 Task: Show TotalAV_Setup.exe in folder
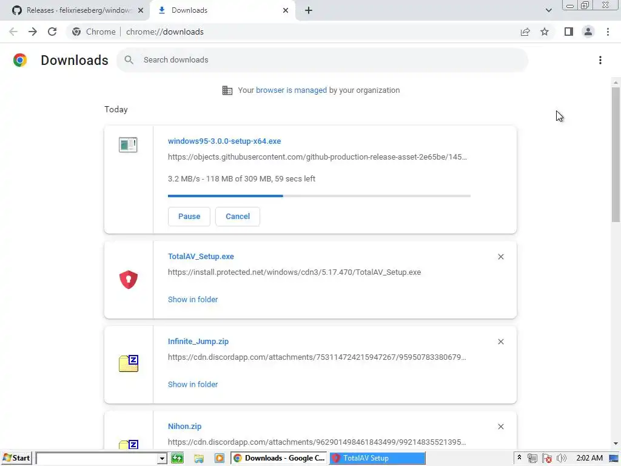(x=193, y=300)
